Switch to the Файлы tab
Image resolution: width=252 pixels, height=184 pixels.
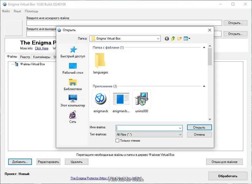[12, 57]
